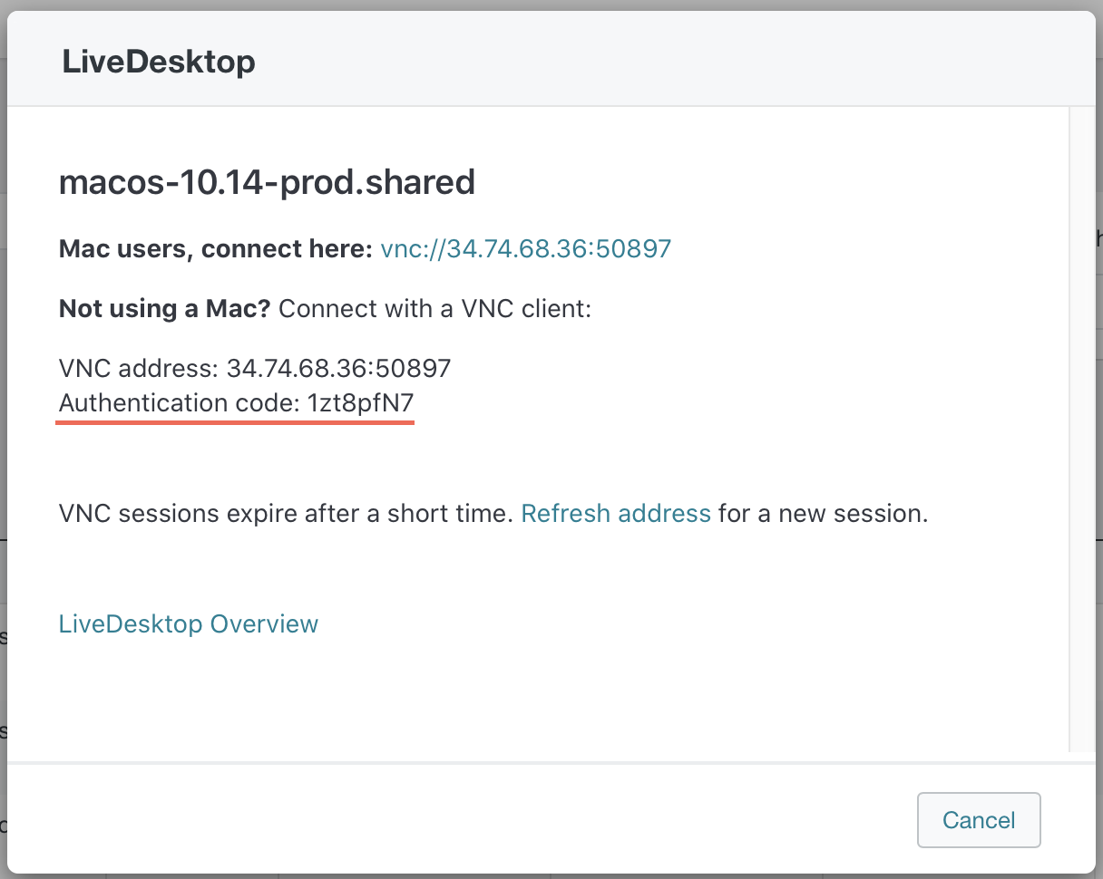Click "Connect with a VNC client:" text
This screenshot has height=879, width=1103.
pos(434,309)
